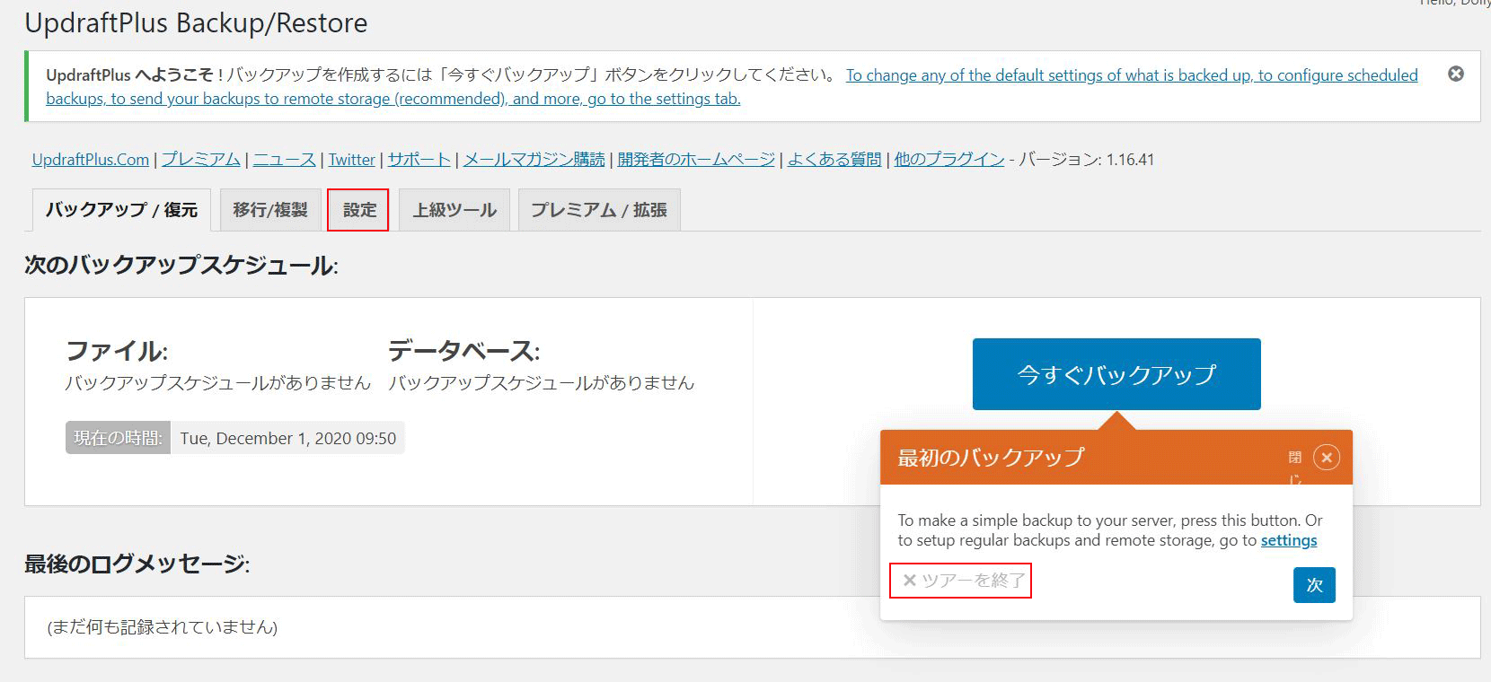This screenshot has height=682, width=1491.
Task: Dismiss the UpdraftPlus welcome notice
Action: pos(1455,74)
